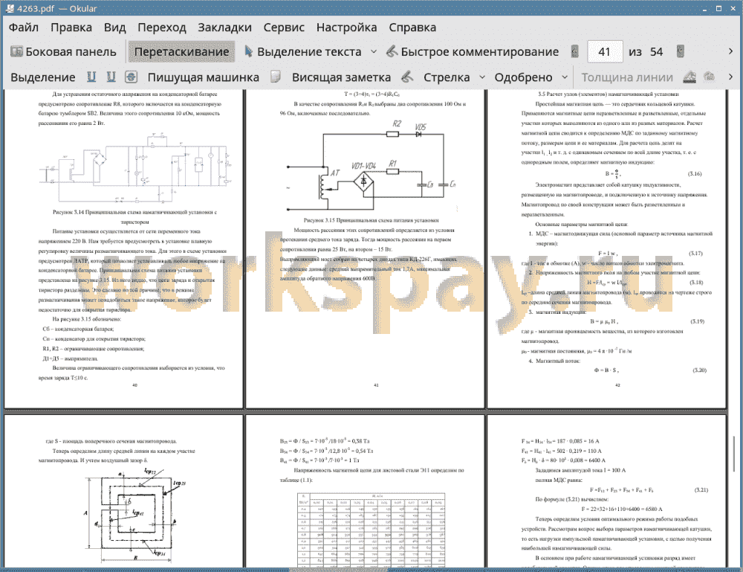The image size is (743, 572).
Task: Choose the Пишущая машинка typewriter tool
Action: [x=204, y=77]
